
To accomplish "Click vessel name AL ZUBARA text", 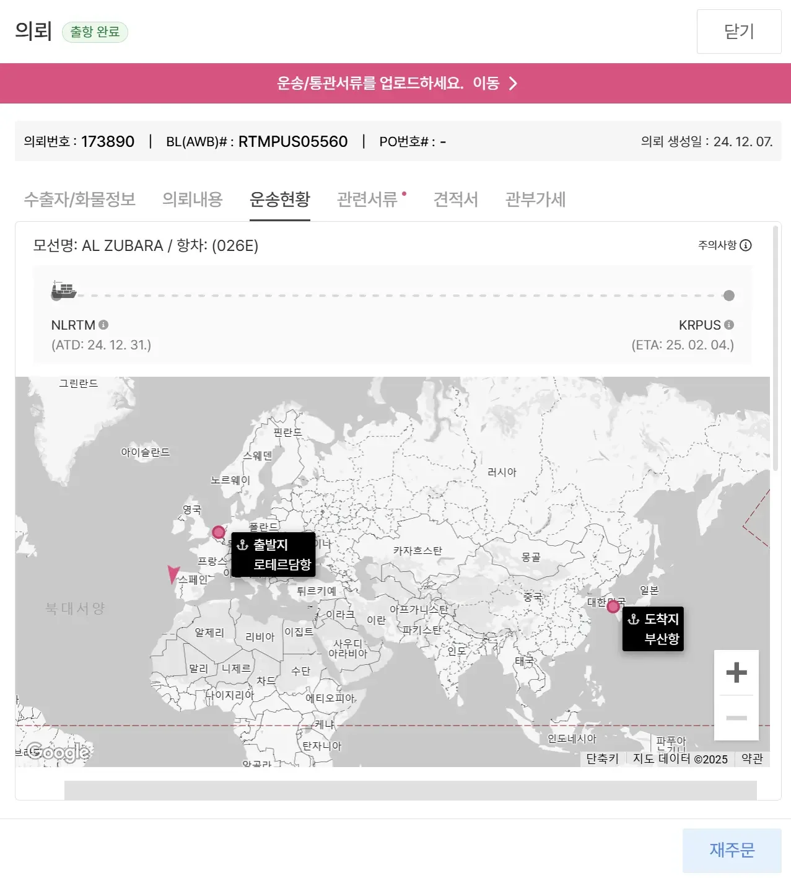I will [123, 246].
